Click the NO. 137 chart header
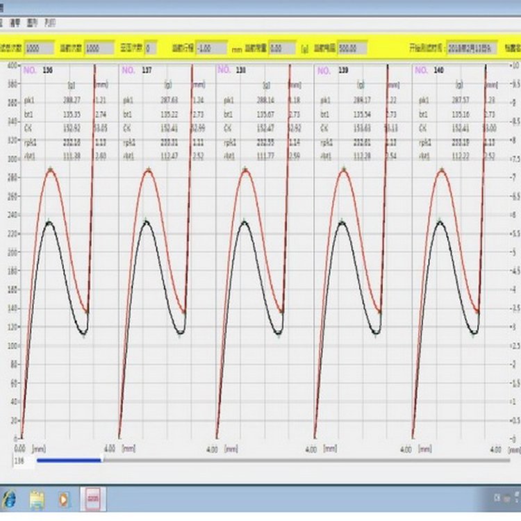Viewport: 521px width, 521px height. pyautogui.click(x=137, y=70)
